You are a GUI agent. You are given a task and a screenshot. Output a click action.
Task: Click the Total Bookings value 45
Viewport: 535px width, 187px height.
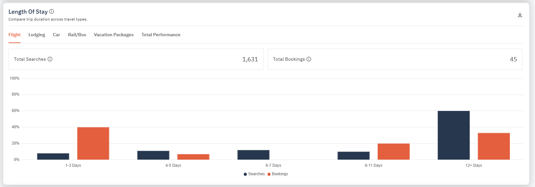click(x=513, y=59)
